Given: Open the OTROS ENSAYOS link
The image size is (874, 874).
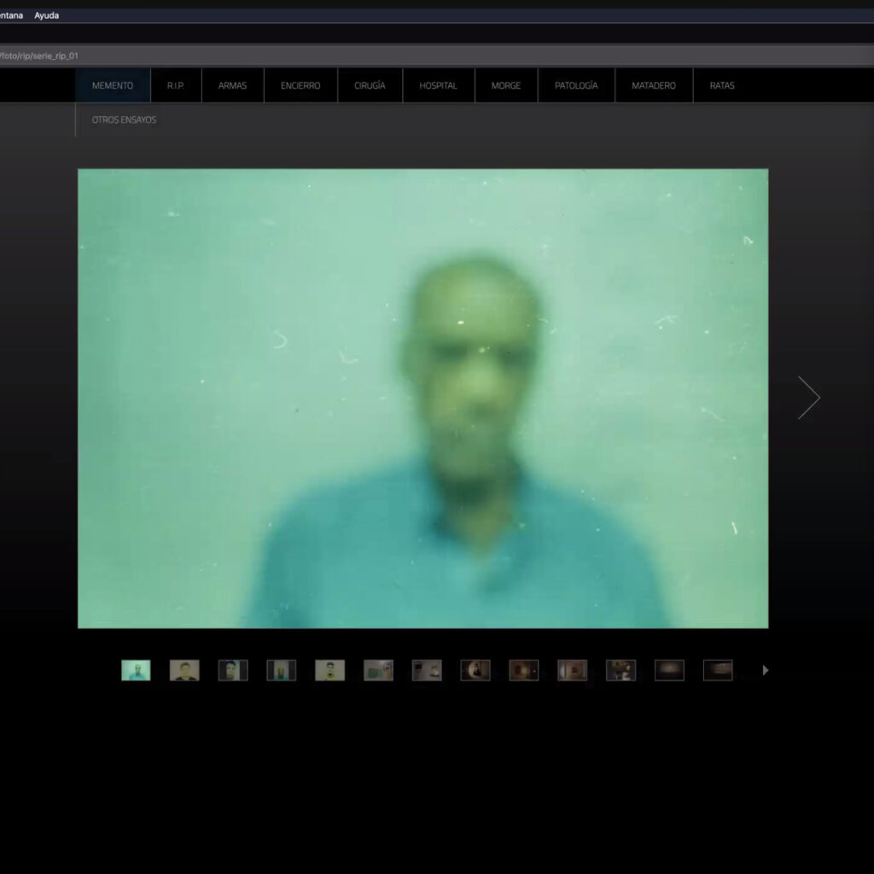Looking at the screenshot, I should pos(124,119).
